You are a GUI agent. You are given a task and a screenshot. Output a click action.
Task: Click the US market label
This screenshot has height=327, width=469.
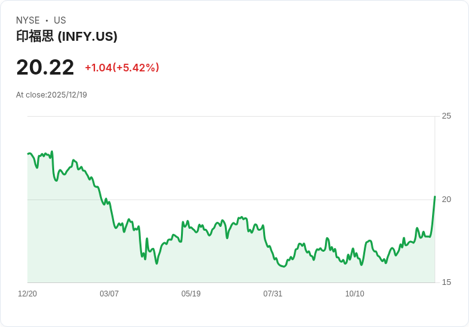pos(60,20)
